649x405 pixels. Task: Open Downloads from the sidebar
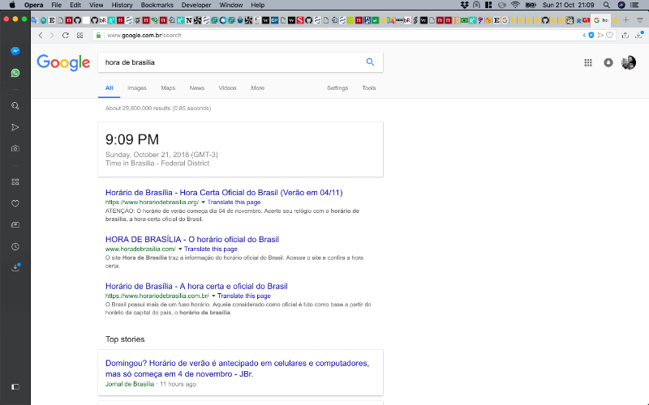pos(15,268)
